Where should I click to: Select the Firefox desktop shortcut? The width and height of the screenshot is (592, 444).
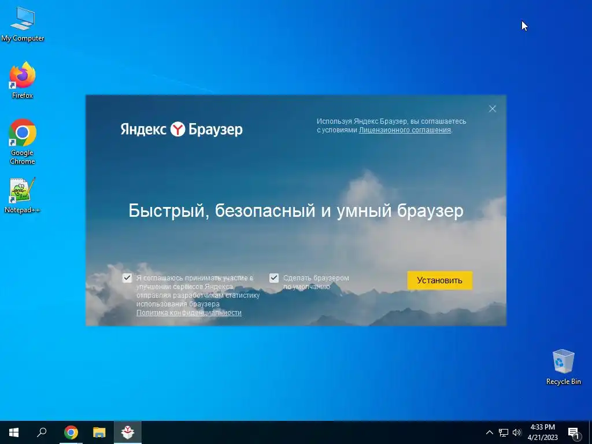(23, 80)
